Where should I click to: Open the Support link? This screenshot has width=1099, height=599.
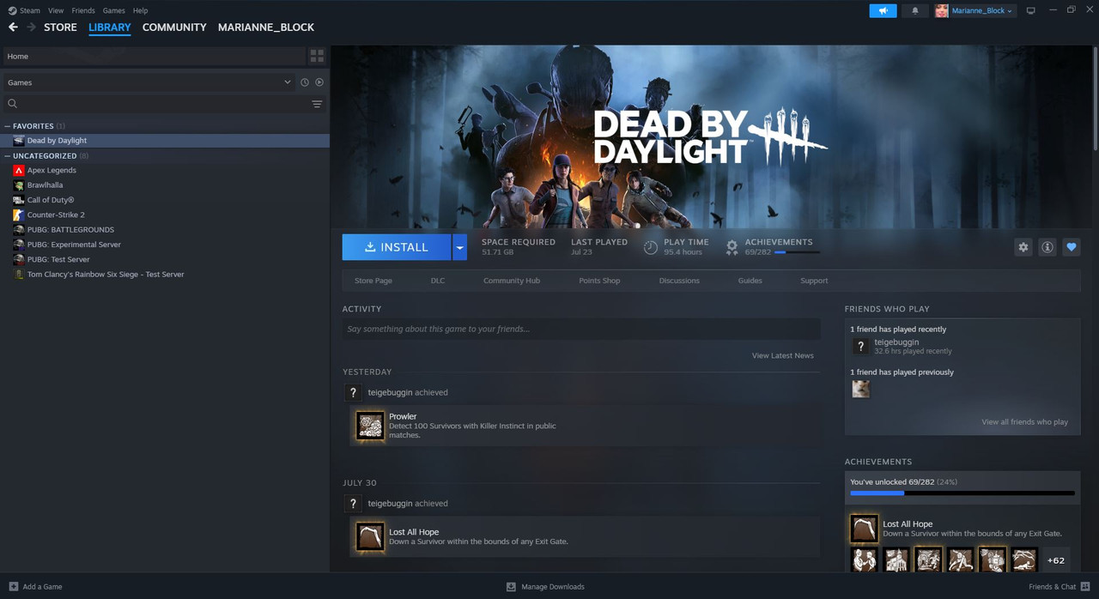pos(814,281)
